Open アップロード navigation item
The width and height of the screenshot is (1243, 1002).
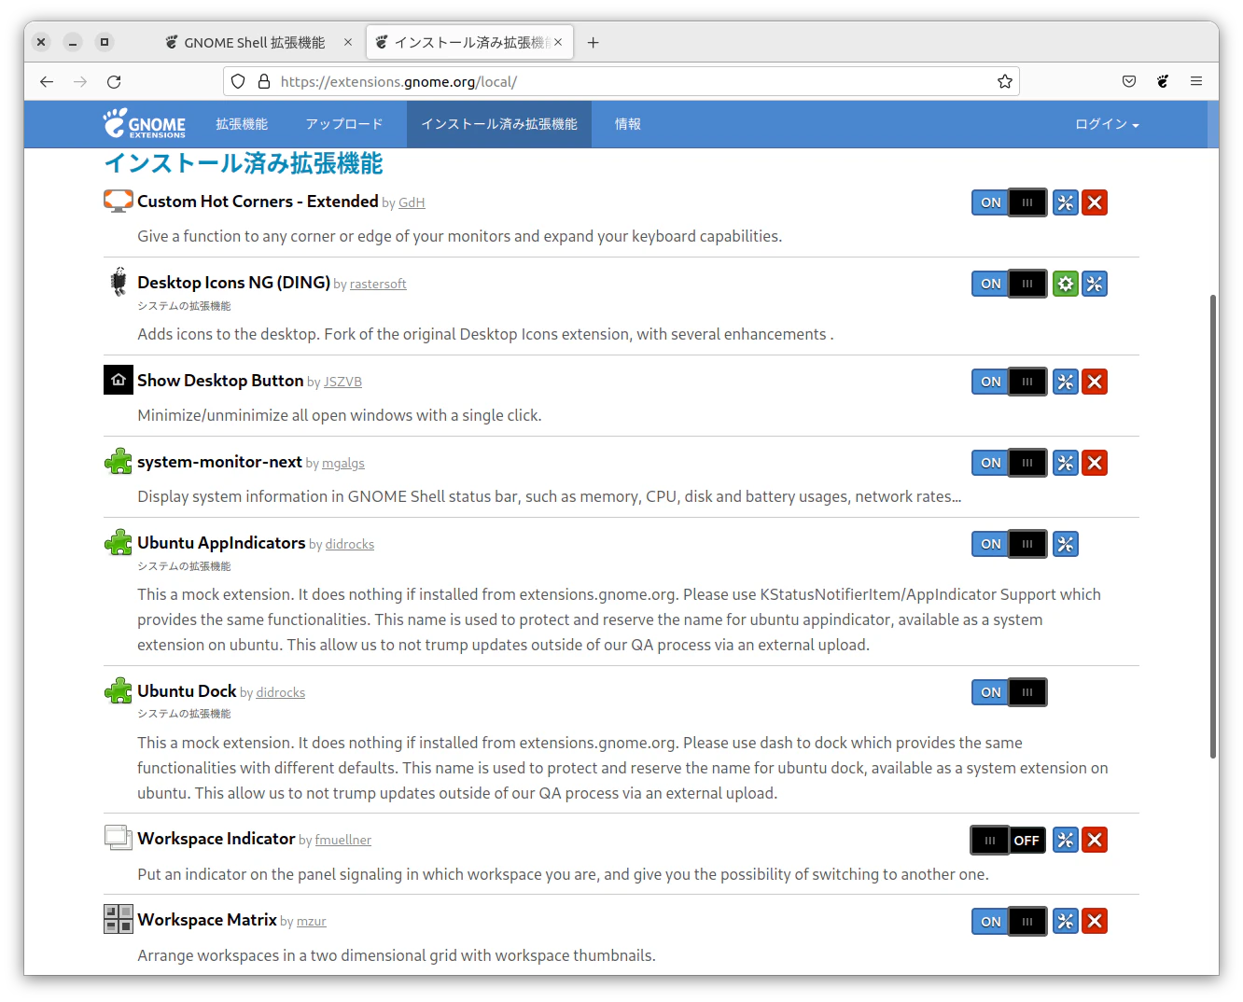pyautogui.click(x=344, y=124)
